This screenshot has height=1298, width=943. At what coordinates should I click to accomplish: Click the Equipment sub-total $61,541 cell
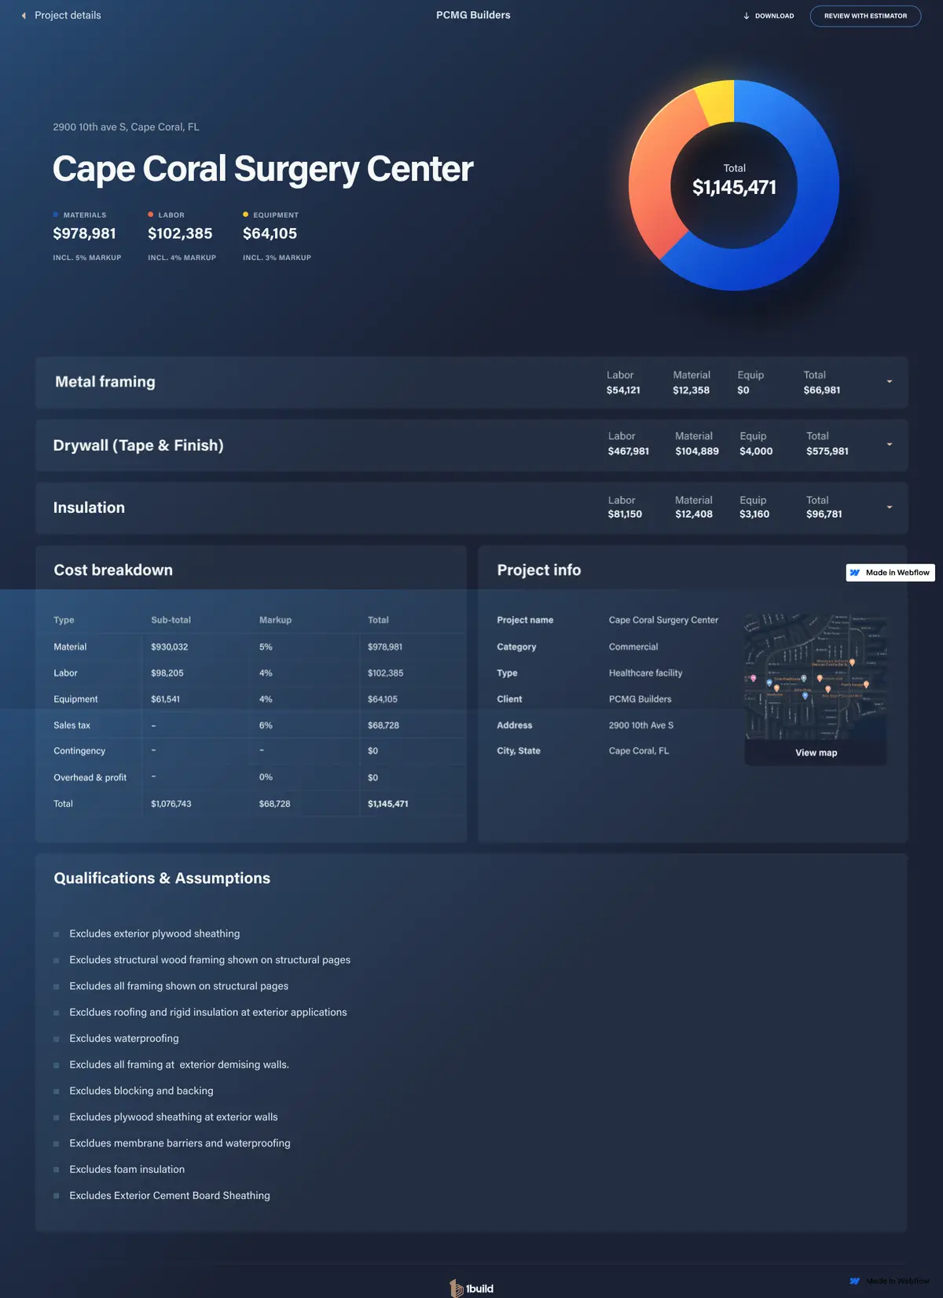point(166,699)
